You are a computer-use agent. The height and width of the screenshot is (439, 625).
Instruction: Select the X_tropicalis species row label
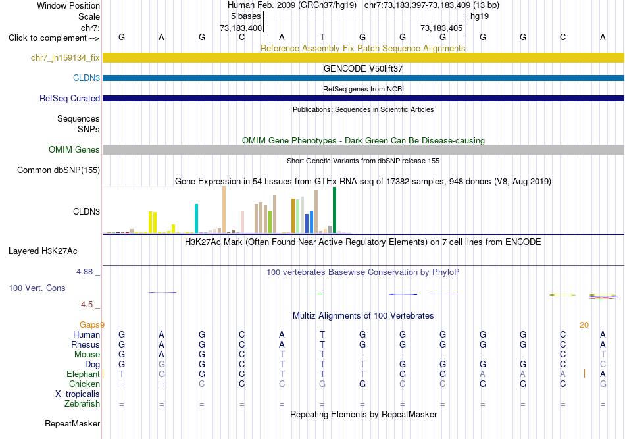78,394
